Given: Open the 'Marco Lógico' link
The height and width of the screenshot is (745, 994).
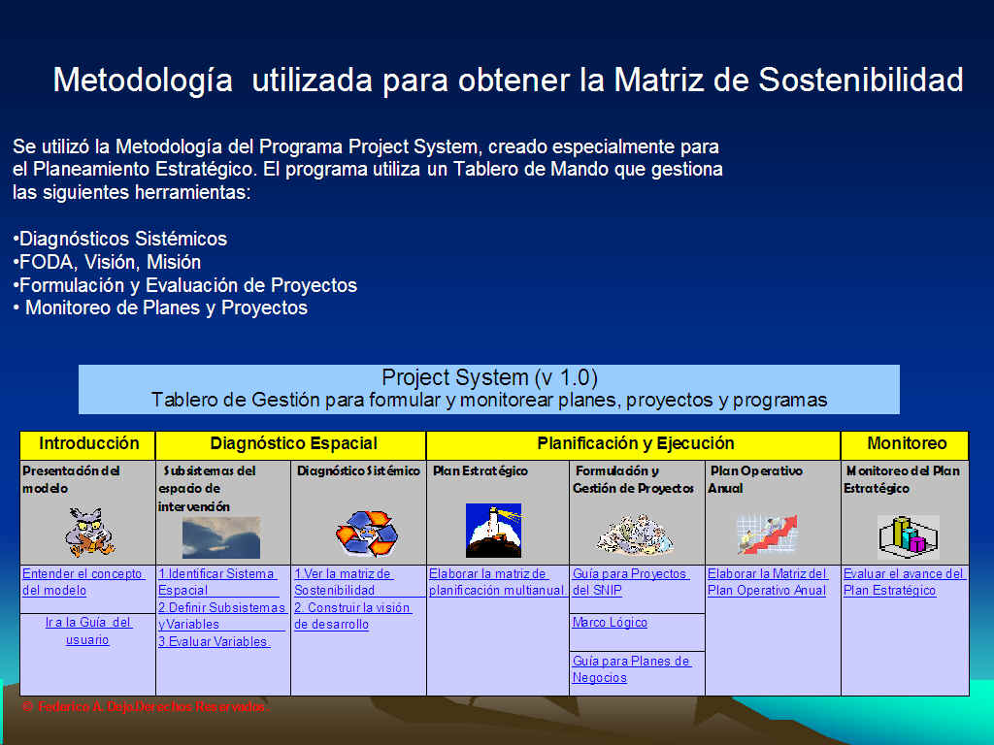Looking at the screenshot, I should point(610,622).
